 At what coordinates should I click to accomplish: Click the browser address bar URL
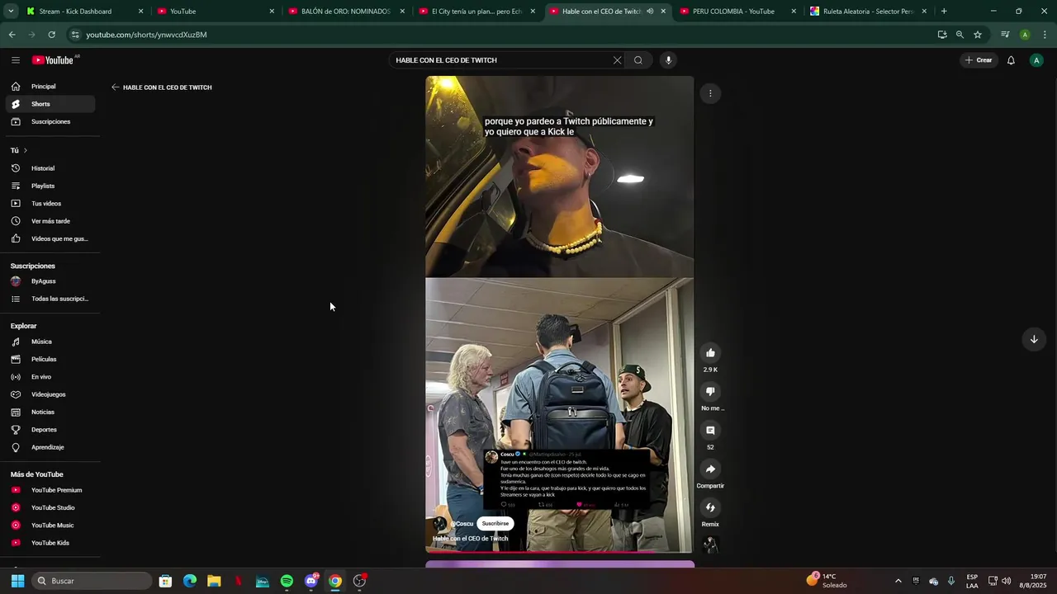[147, 35]
